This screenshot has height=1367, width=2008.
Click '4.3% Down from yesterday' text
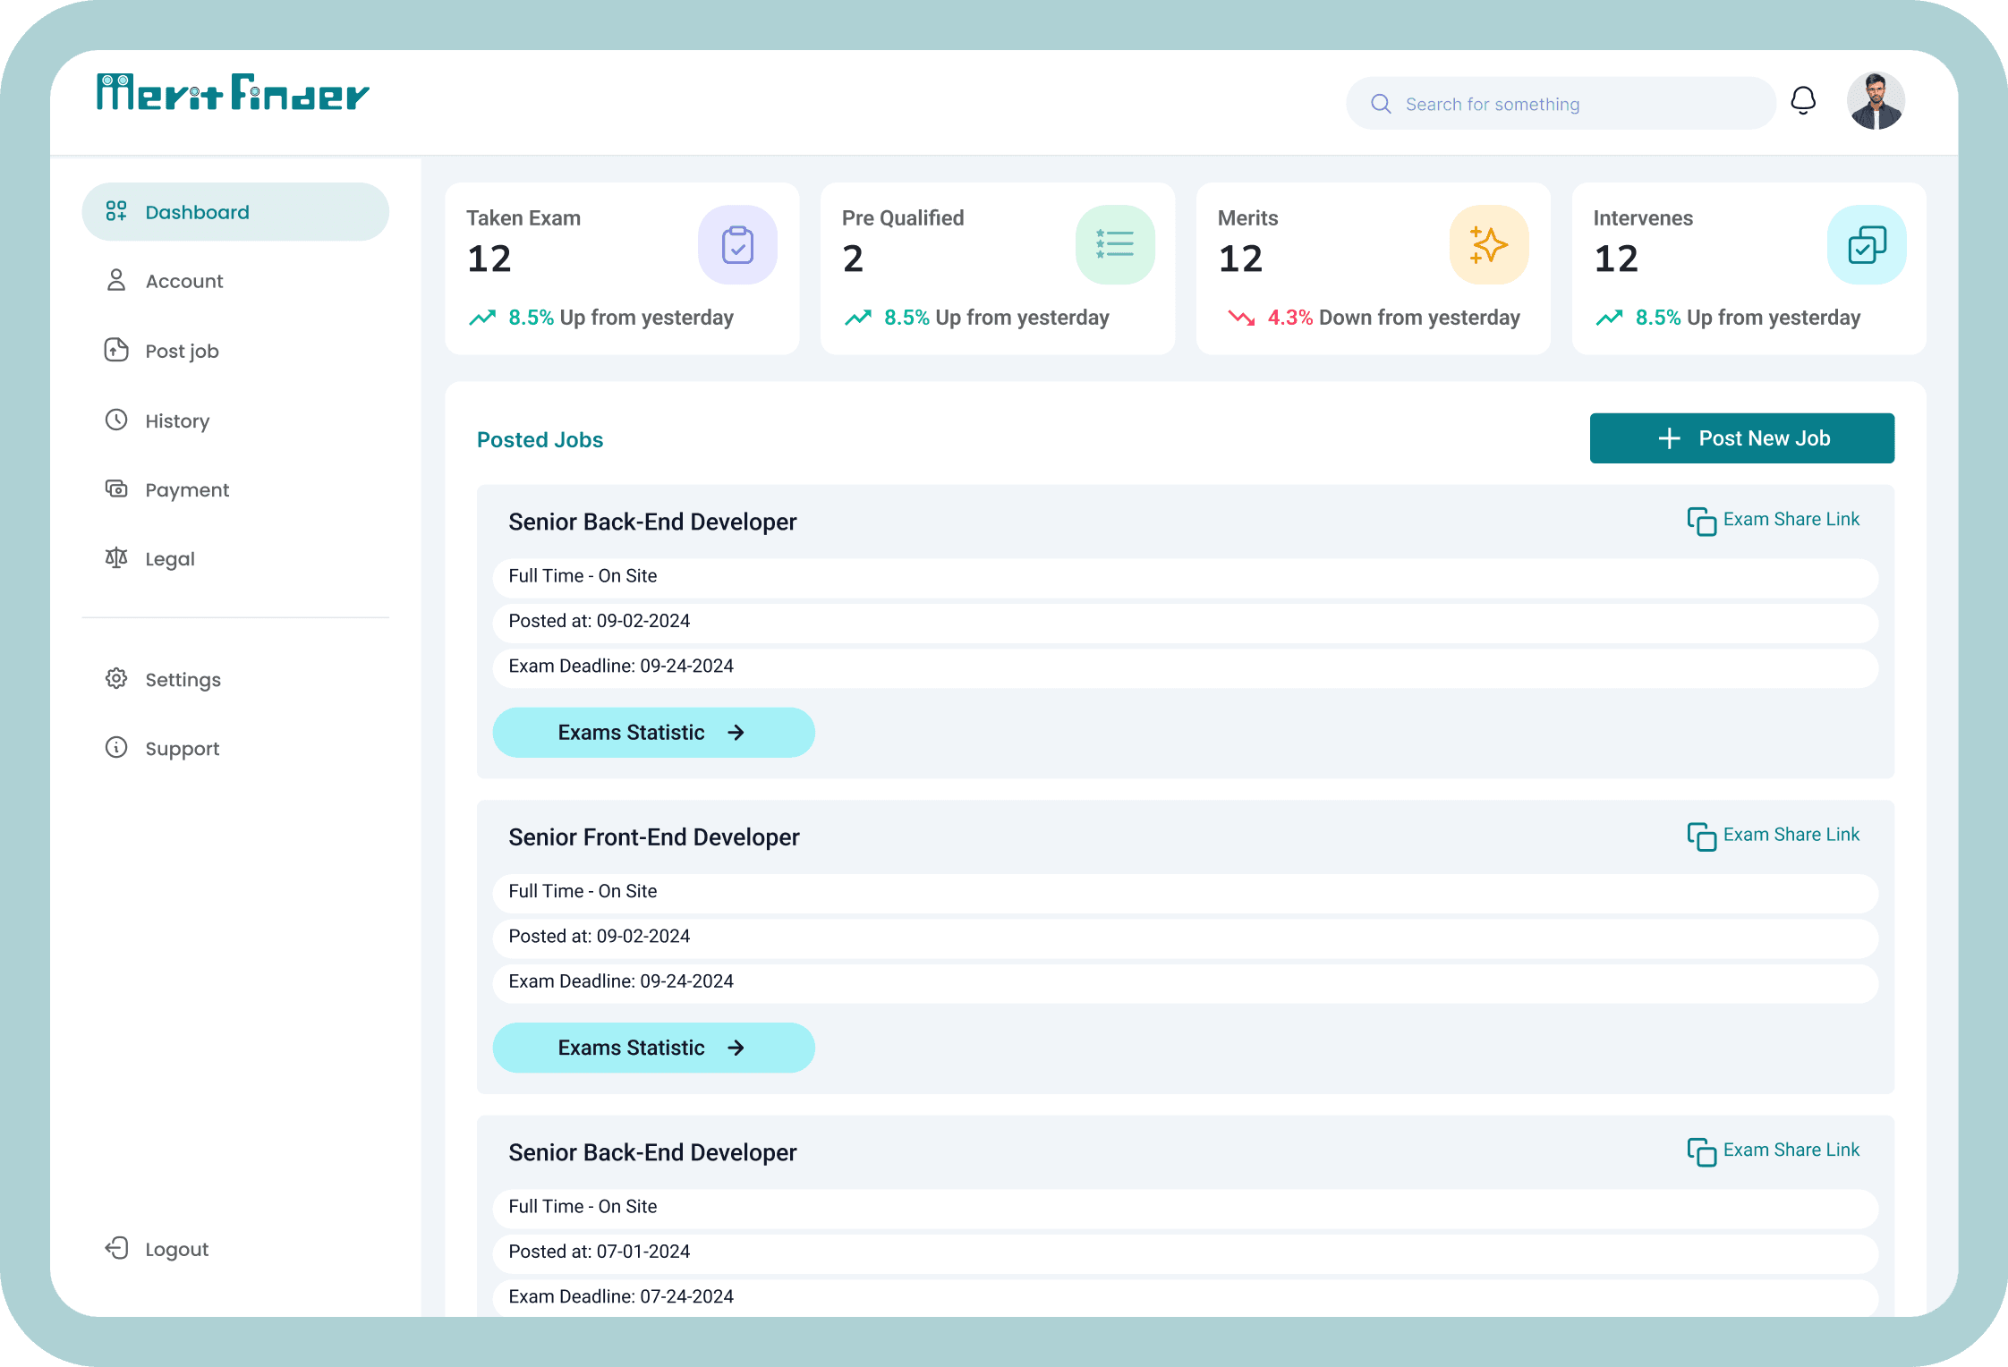pos(1393,318)
